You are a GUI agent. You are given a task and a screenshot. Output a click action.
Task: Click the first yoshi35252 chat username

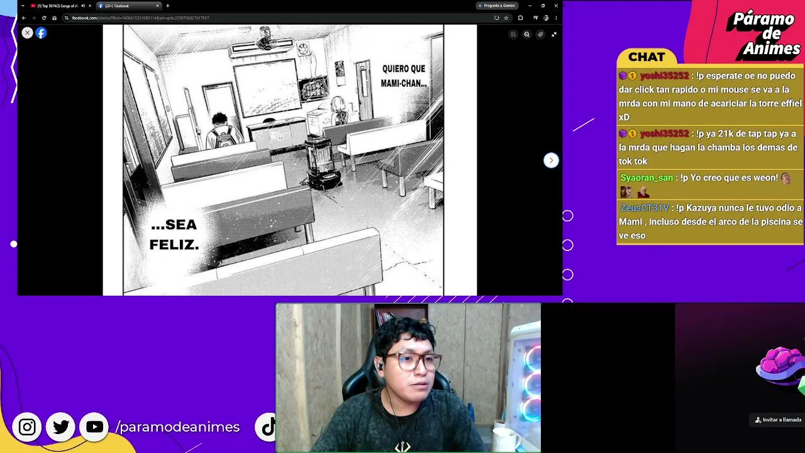(664, 75)
